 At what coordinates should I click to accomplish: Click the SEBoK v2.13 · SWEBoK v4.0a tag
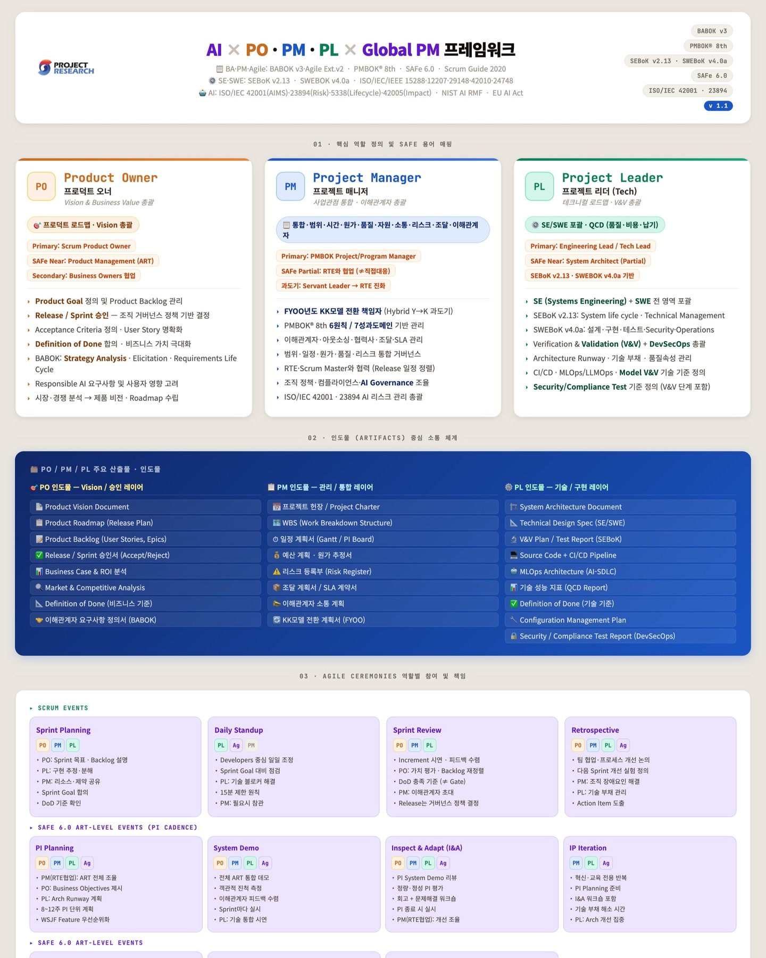pos(678,61)
